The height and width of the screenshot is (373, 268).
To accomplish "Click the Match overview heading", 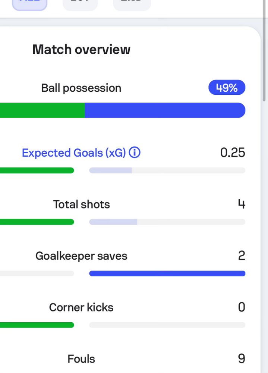I will tap(81, 50).
